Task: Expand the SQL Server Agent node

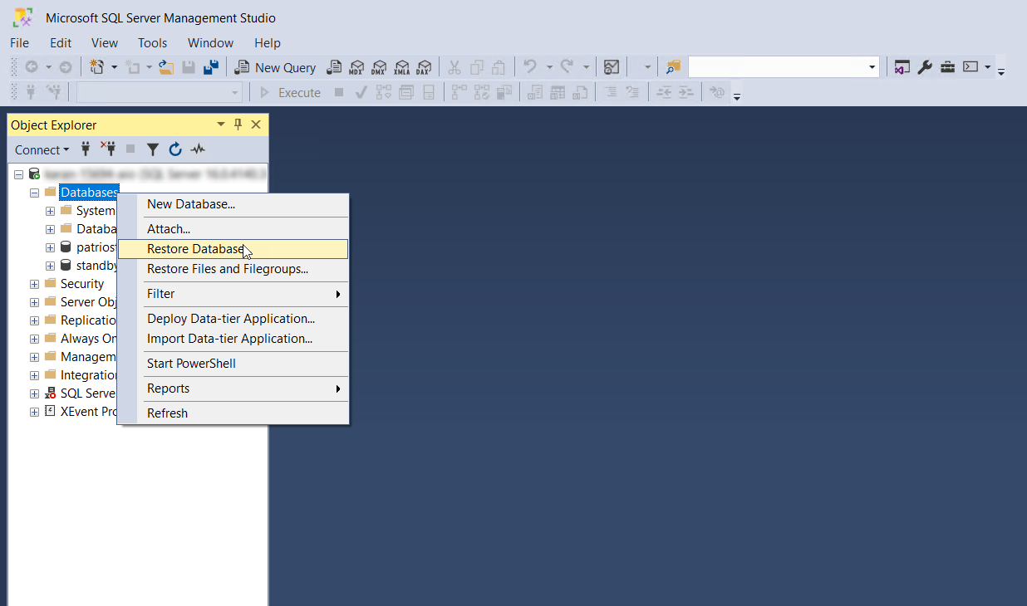Action: [x=35, y=393]
